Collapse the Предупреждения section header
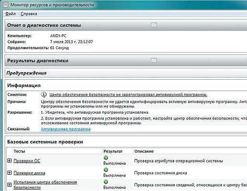This screenshot has width=247, height=191. coord(126,73)
